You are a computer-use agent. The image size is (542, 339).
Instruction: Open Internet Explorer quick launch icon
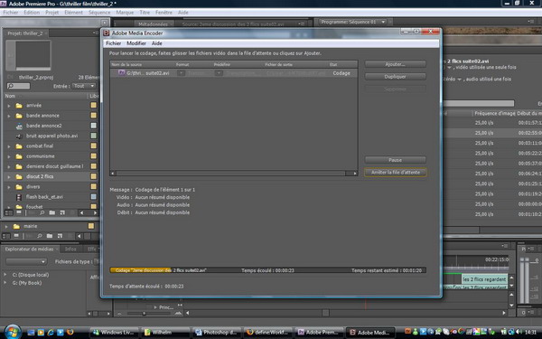tap(51, 333)
